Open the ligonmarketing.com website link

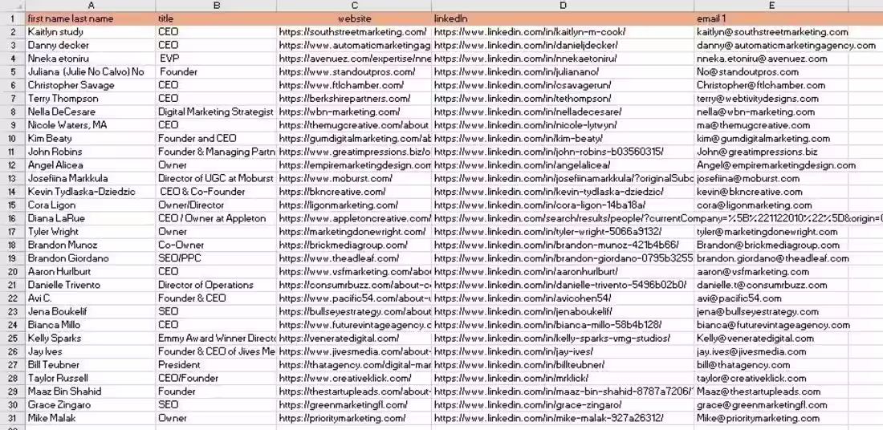(x=339, y=205)
